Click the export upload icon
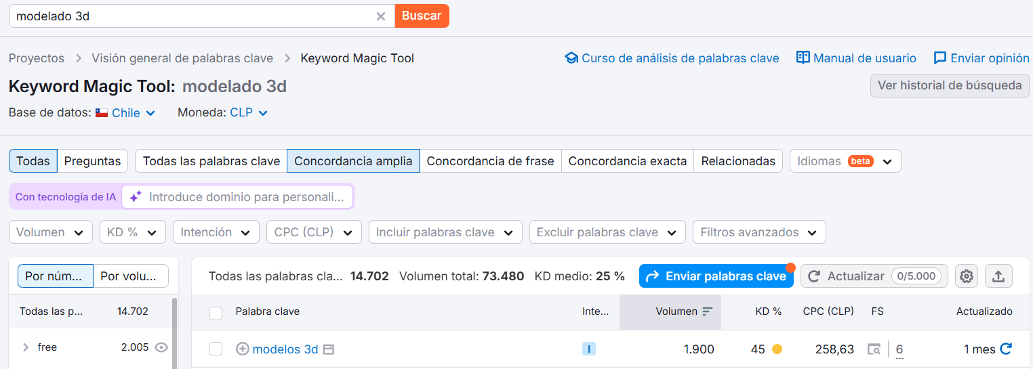This screenshot has height=369, width=1033. point(998,276)
